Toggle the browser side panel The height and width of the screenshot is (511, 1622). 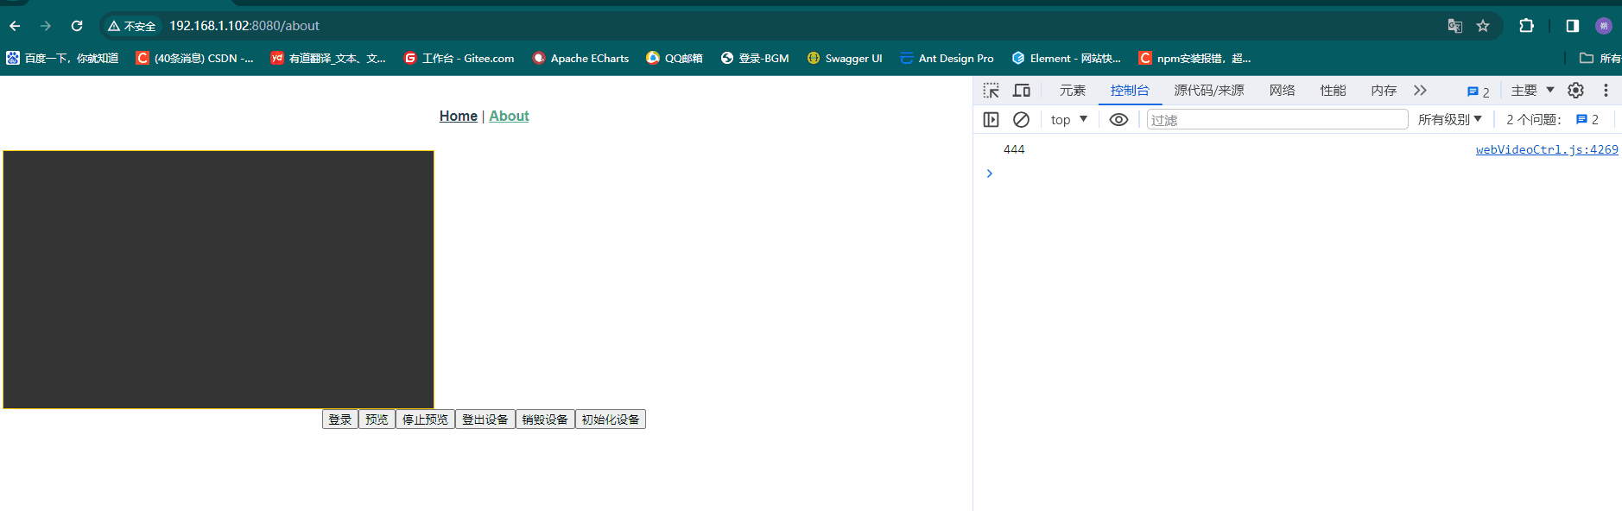pos(1573,26)
